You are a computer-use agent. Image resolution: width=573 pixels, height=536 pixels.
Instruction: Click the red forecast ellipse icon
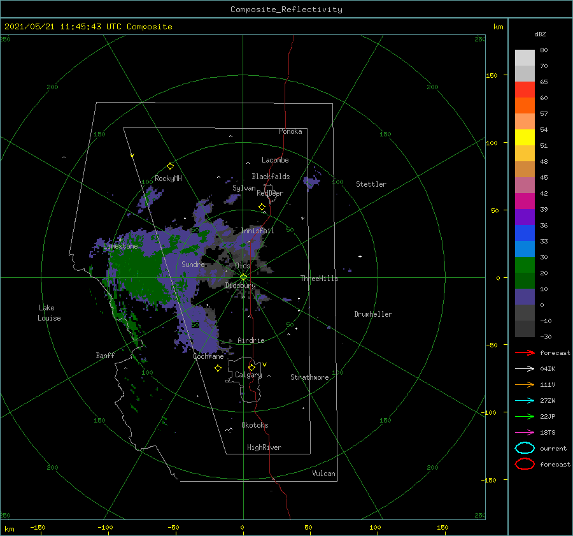525,464
